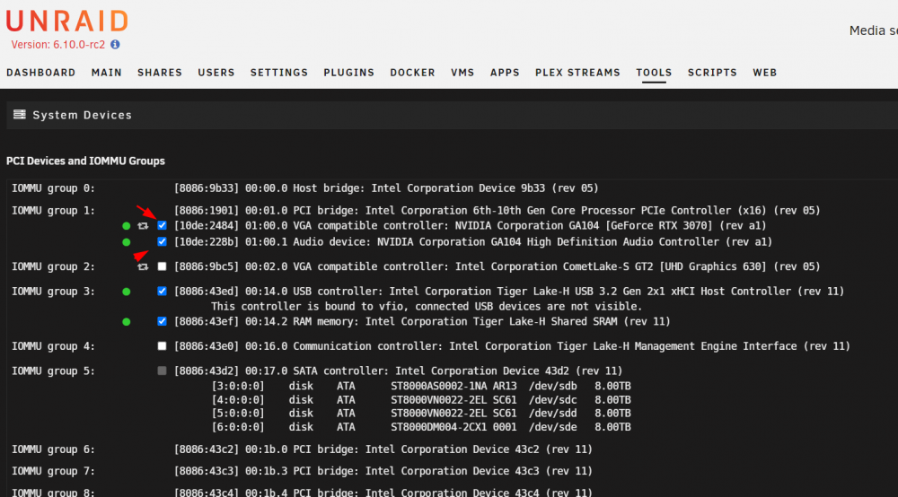Open the Scripts tab
Screen dimensions: 898x497
coord(712,73)
